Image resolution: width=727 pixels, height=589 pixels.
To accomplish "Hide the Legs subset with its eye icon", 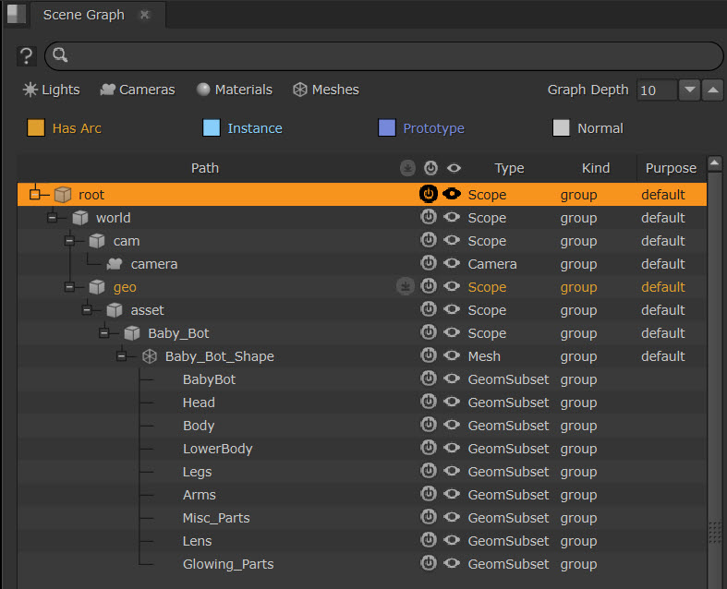I will point(452,472).
